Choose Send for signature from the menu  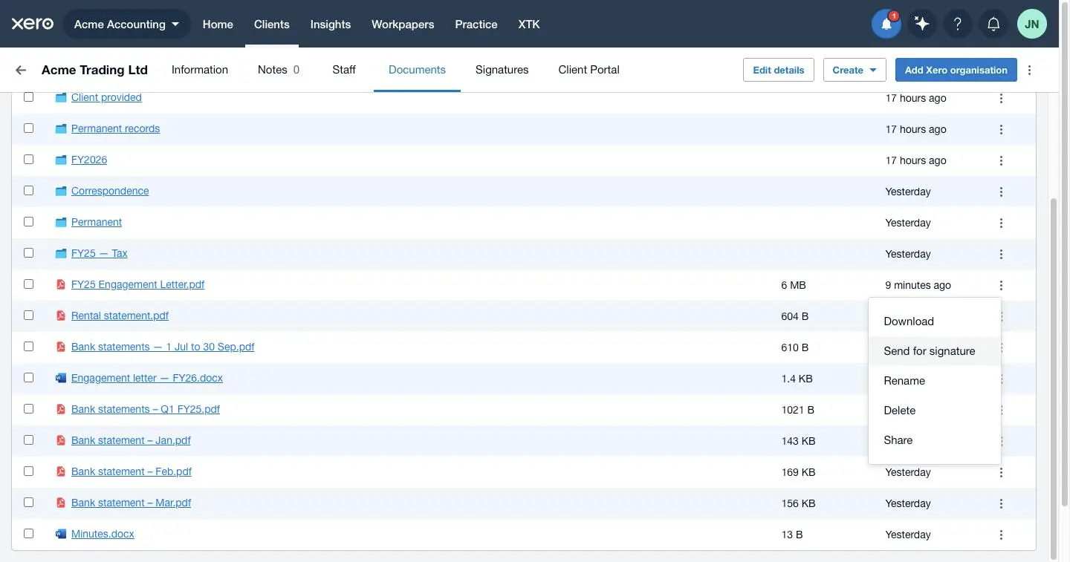[x=934, y=351]
